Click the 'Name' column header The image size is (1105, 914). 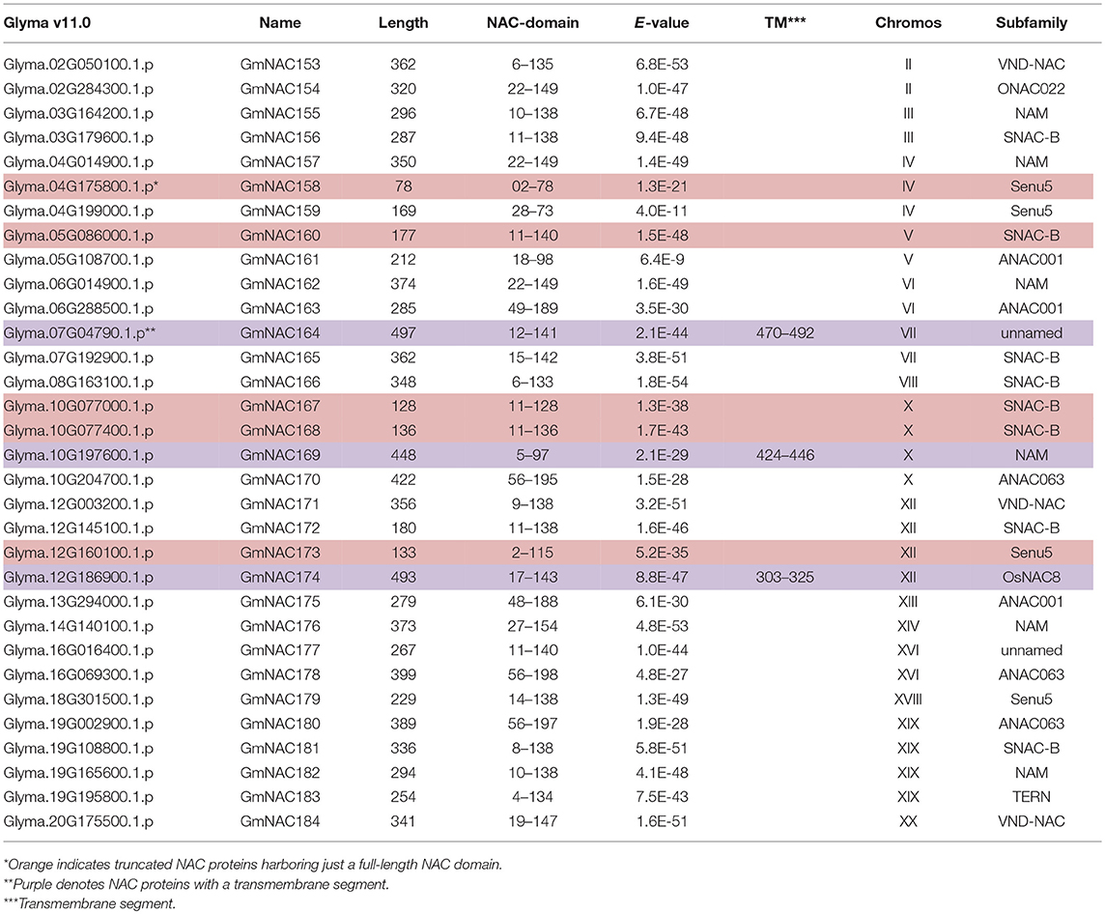pos(280,22)
